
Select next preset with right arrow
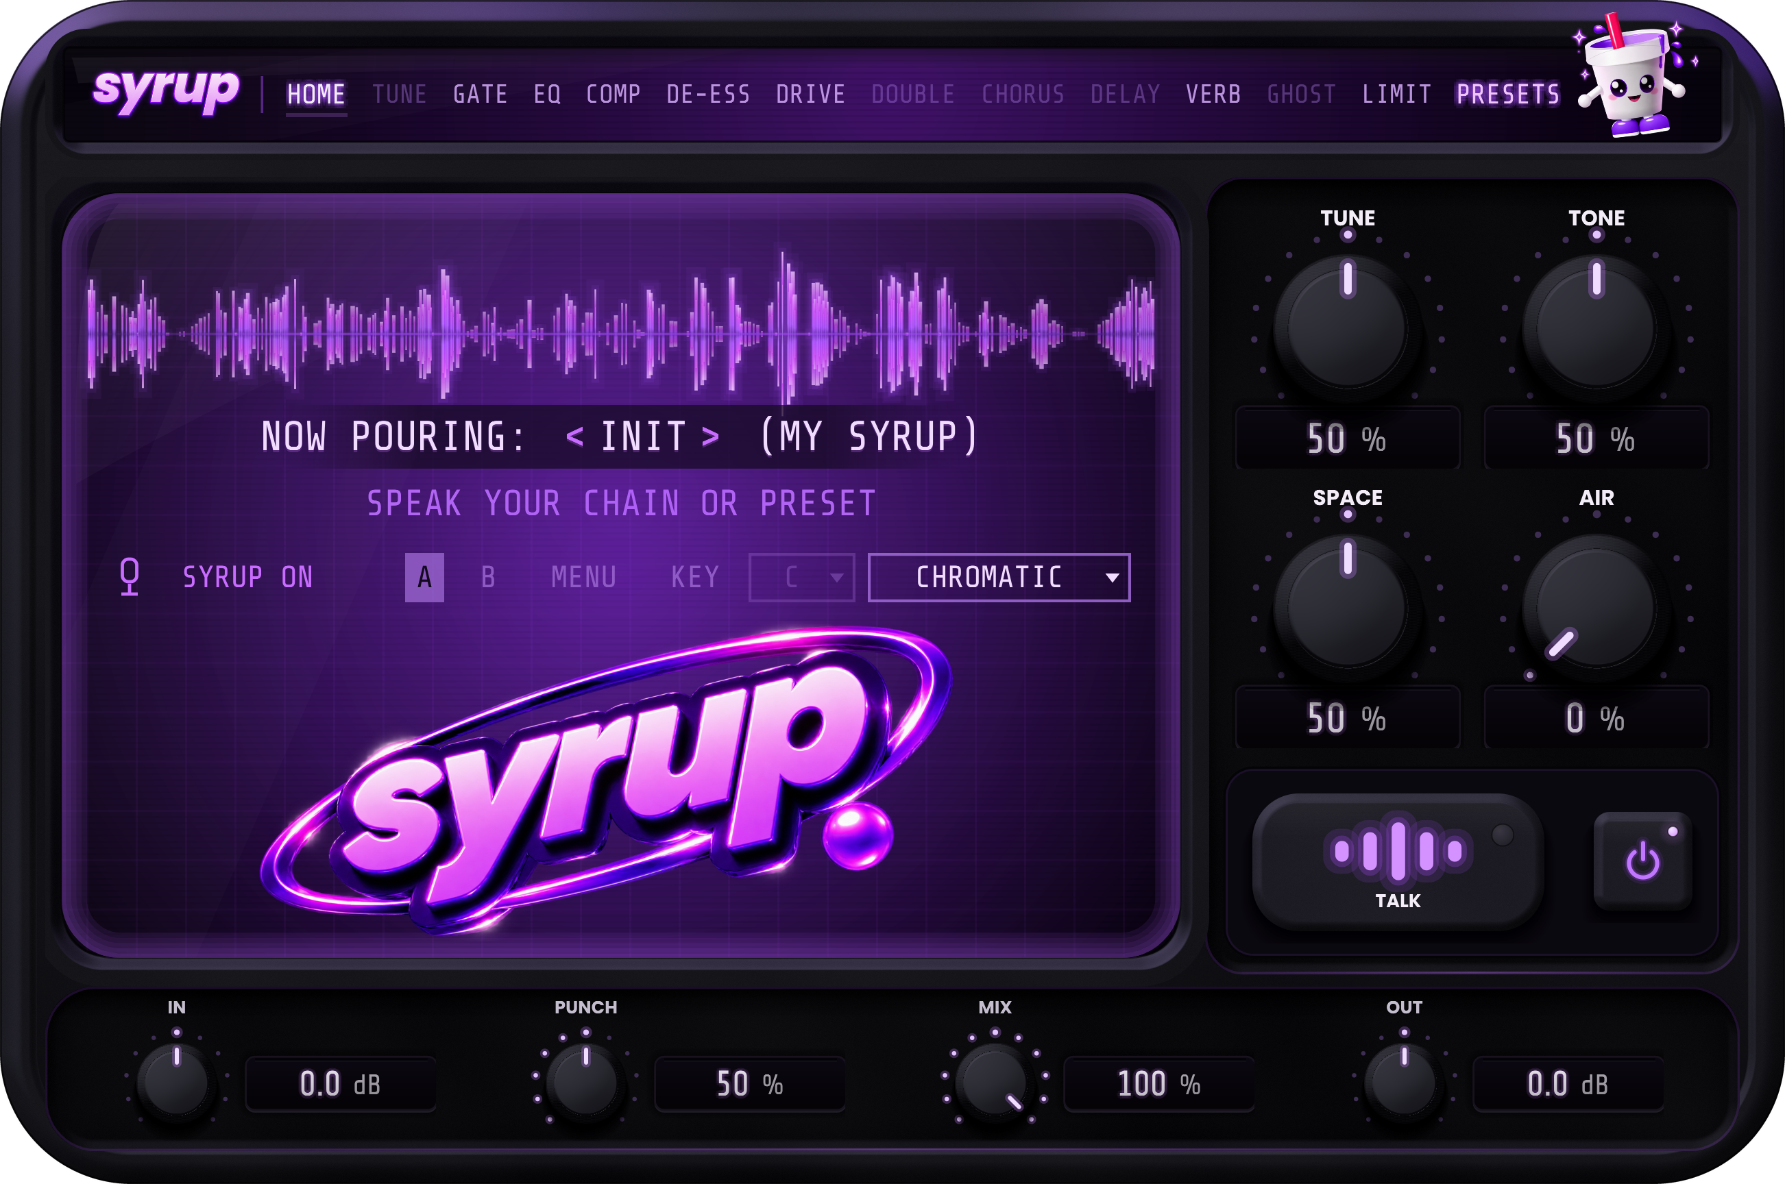710,436
